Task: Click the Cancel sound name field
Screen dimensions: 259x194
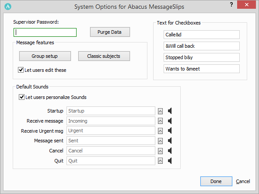Action: click(111, 151)
